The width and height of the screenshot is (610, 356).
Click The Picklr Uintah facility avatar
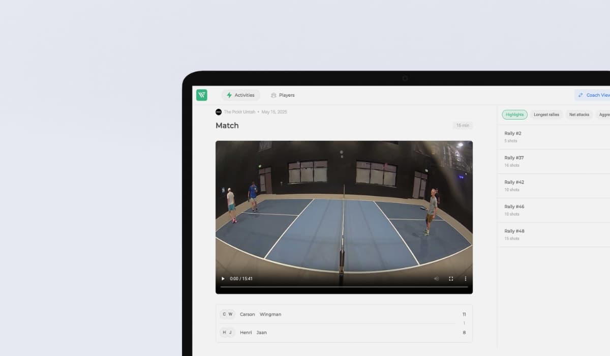(219, 112)
